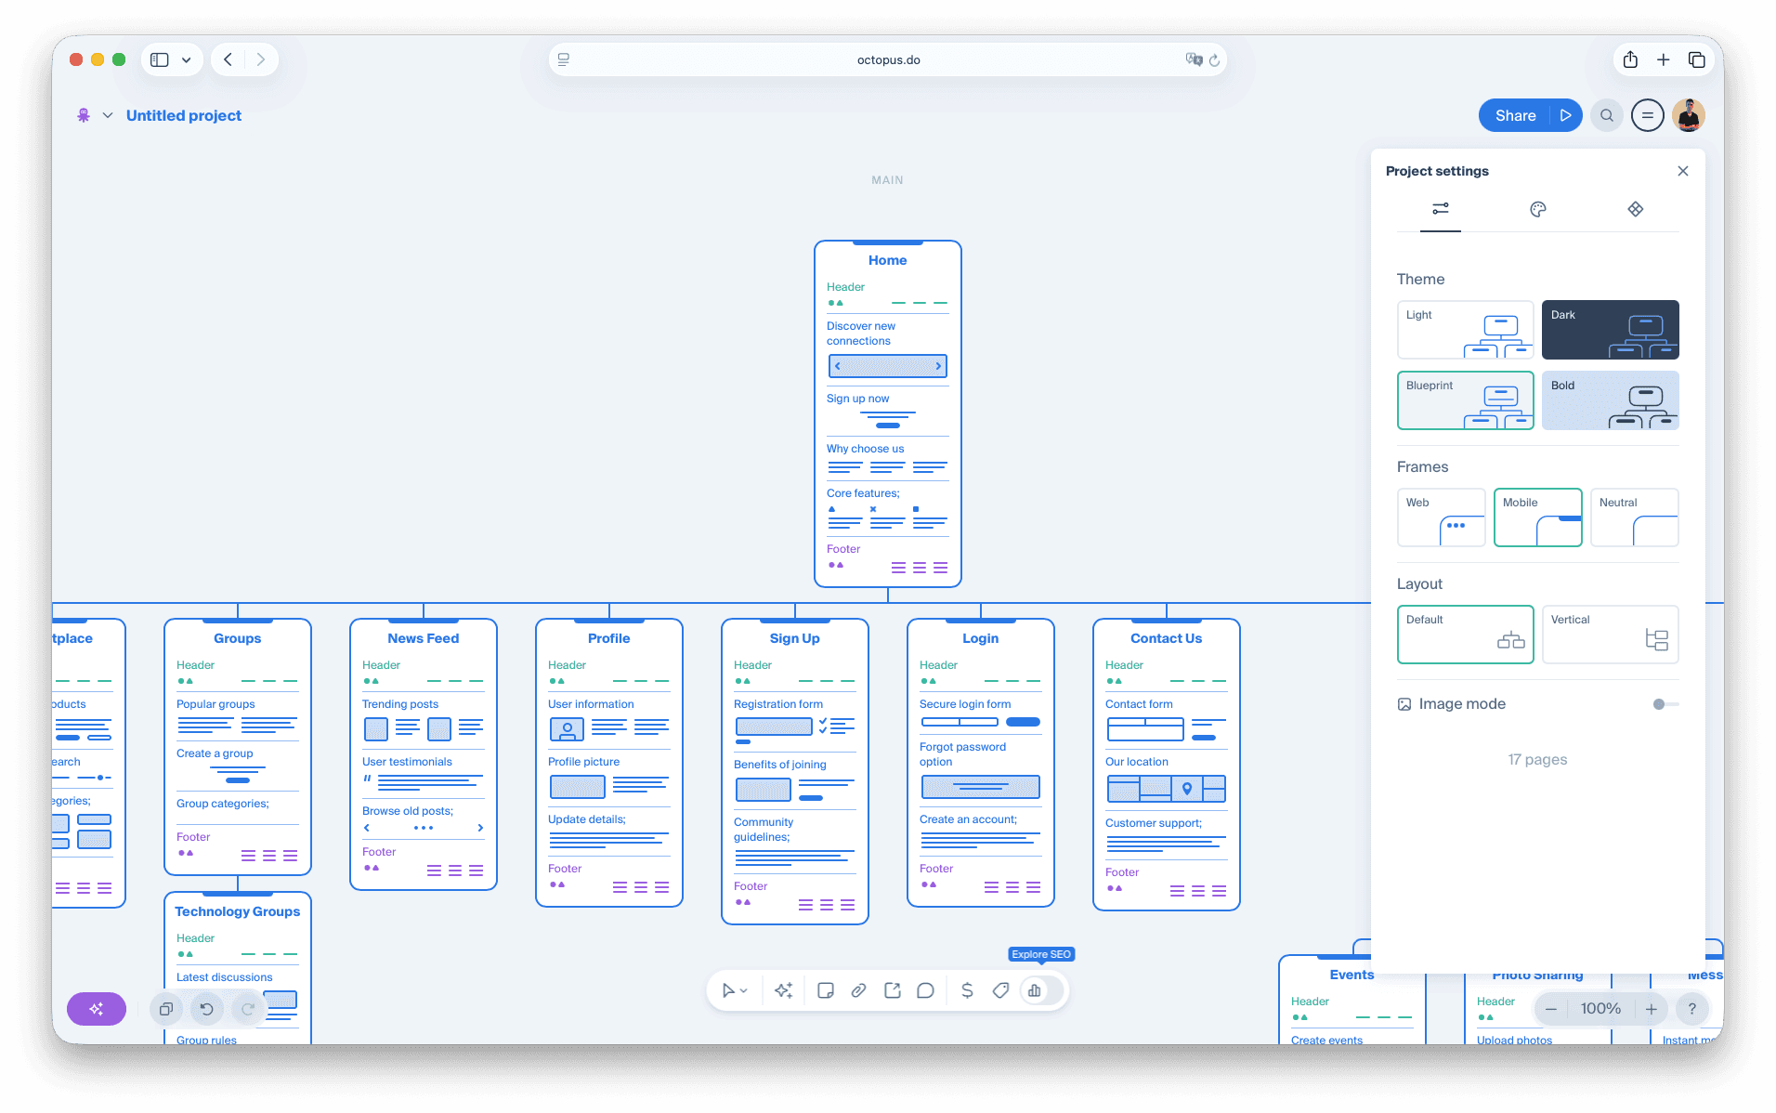Click the AI sparkle tool in toolbar
Image resolution: width=1776 pixels, height=1113 pixels.
783,990
